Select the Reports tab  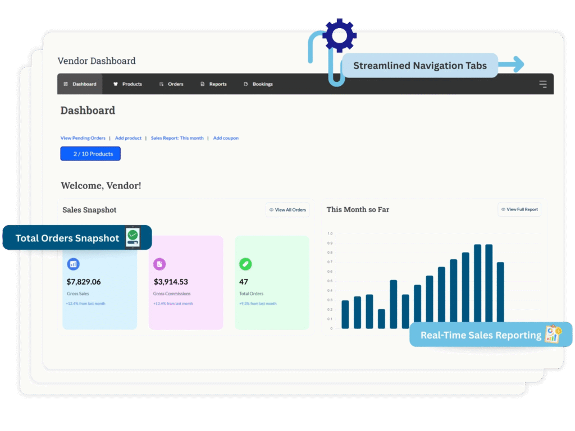[213, 84]
